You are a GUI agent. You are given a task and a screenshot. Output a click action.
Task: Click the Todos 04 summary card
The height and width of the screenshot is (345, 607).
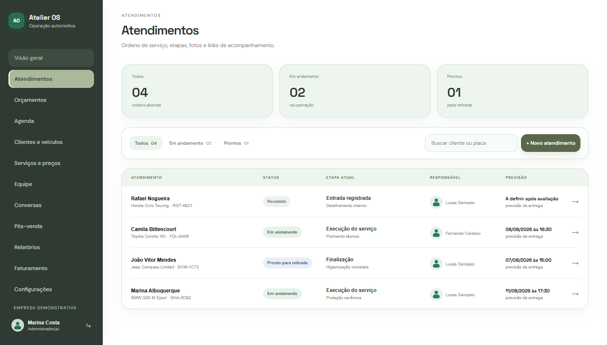(x=197, y=91)
